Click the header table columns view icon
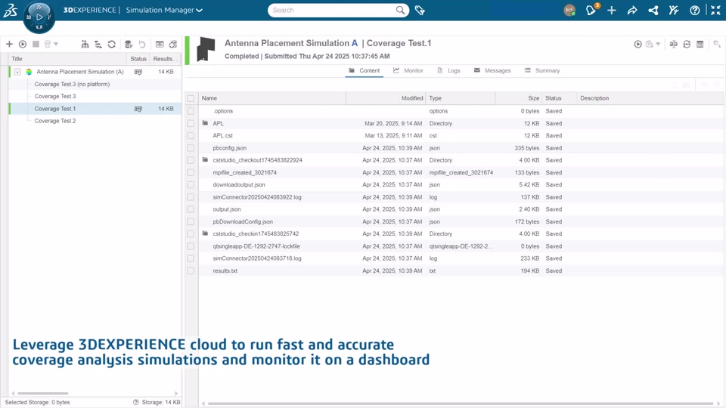The image size is (726, 408). (700, 44)
